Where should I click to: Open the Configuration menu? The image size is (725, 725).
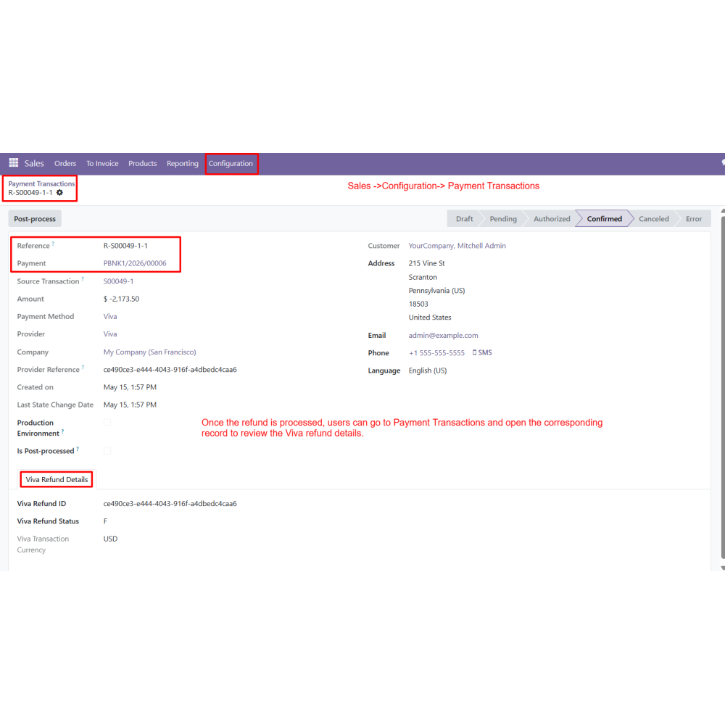point(231,163)
